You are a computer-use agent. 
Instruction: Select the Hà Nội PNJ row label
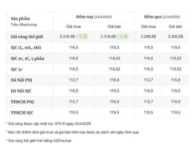coord(21,80)
